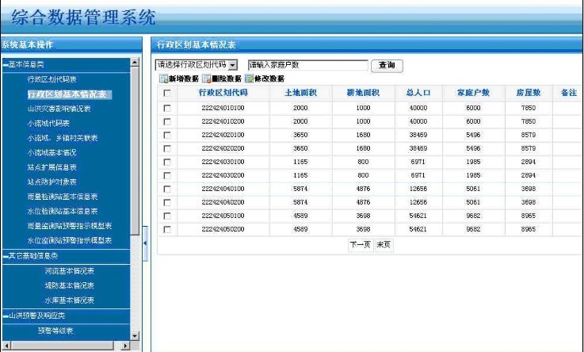The image size is (584, 352).
Task: Click the 新增数据 (add data) icon
Action: coord(163,78)
